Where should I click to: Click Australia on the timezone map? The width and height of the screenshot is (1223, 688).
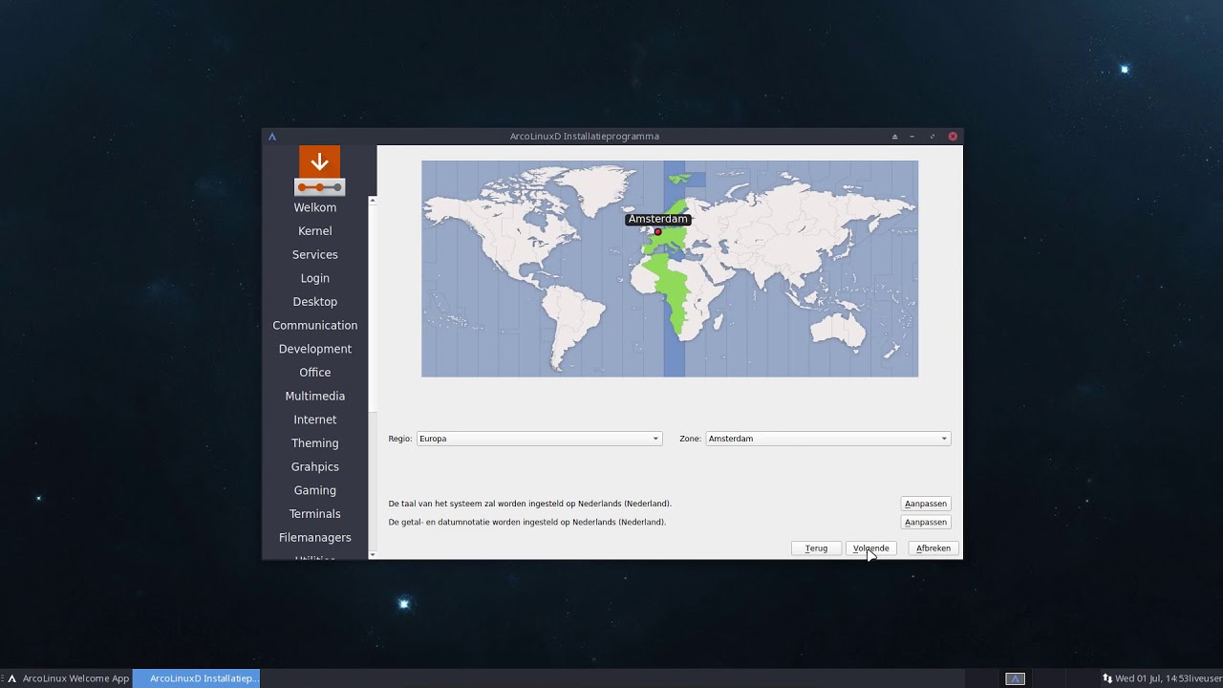[x=838, y=330]
